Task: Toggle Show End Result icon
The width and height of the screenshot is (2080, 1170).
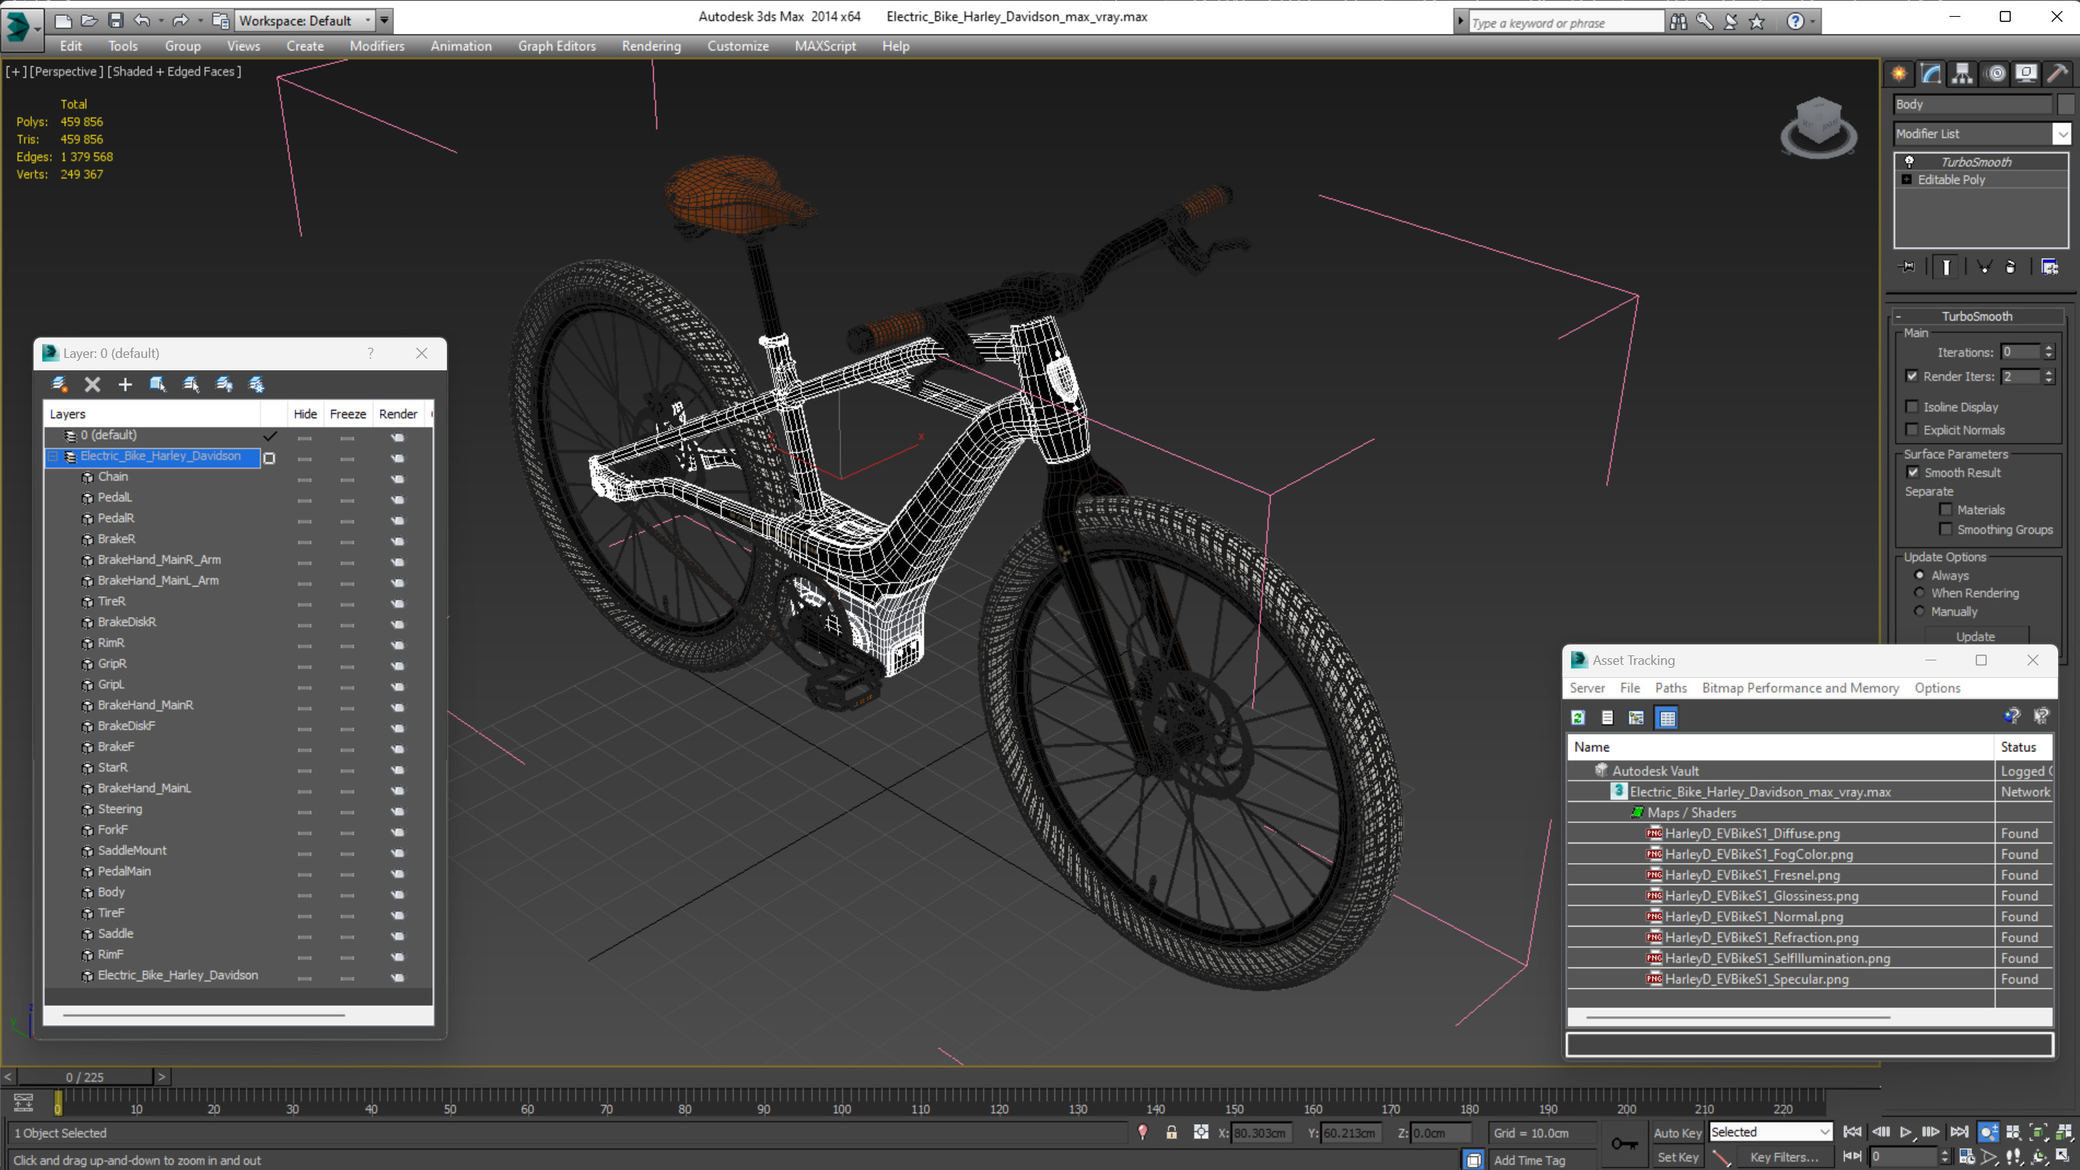Action: 1946,267
